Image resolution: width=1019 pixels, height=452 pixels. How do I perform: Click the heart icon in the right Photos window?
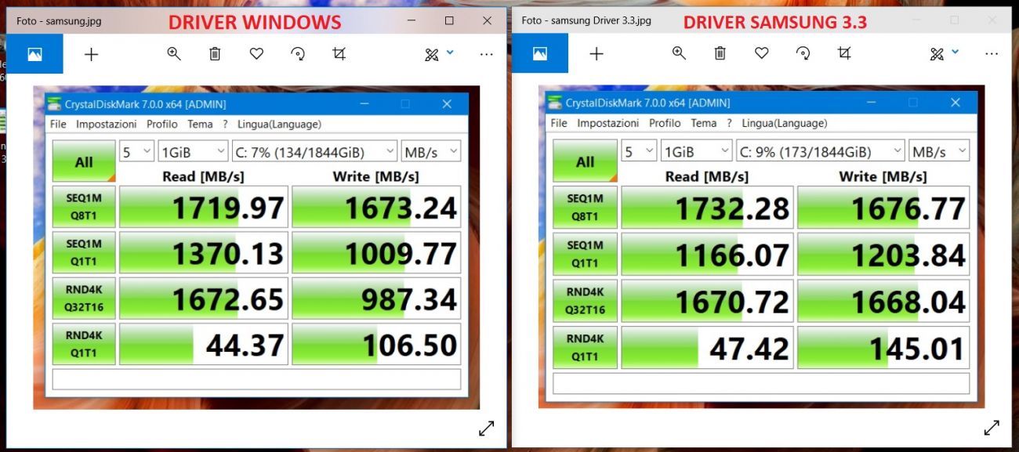[761, 54]
